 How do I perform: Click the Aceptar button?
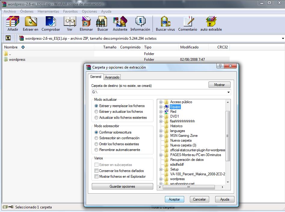(x=174, y=199)
